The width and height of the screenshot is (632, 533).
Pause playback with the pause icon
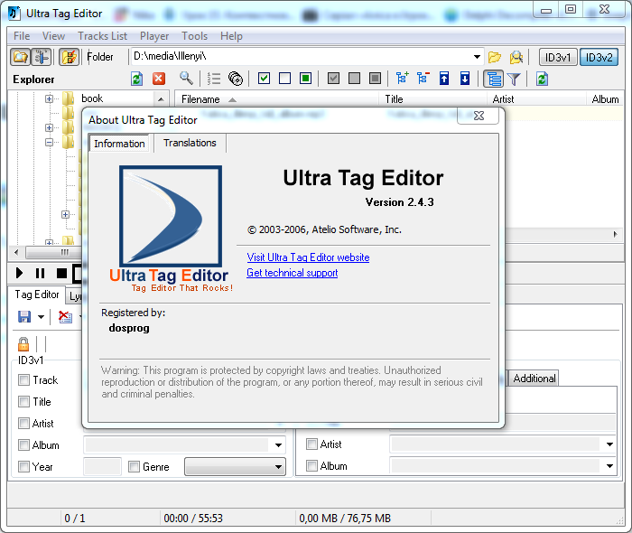[x=40, y=273]
